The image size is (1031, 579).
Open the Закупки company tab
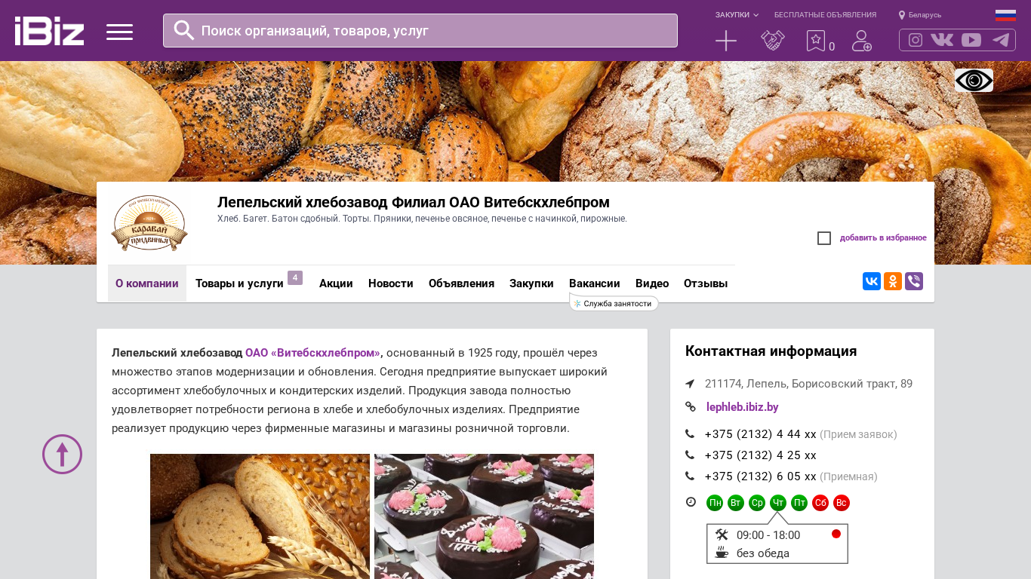pos(531,283)
